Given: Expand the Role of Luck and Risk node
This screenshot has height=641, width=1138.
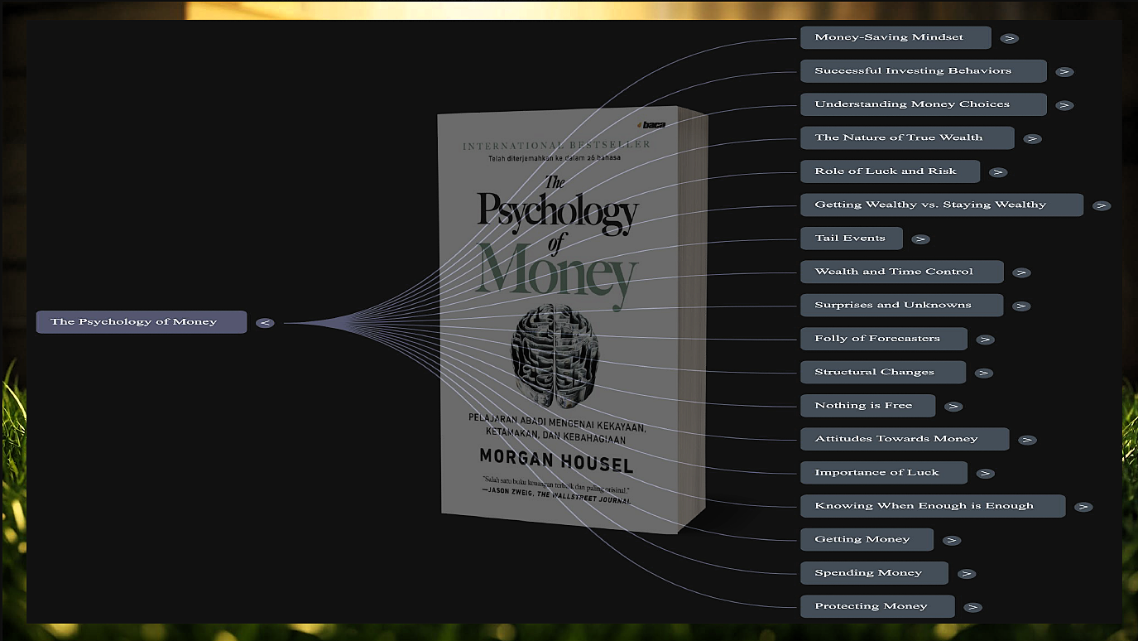Looking at the screenshot, I should [998, 172].
